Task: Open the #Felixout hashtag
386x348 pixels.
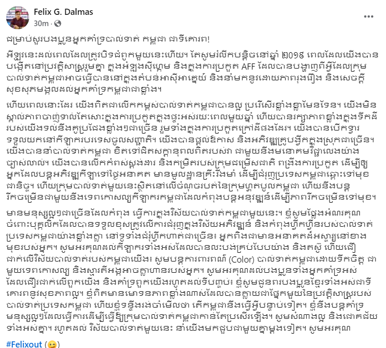Action: pos(24,344)
